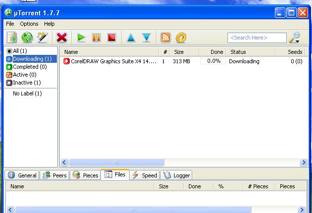Open Preferences via the gear icon
Viewport: 312px width, 213px height.
pos(181,38)
